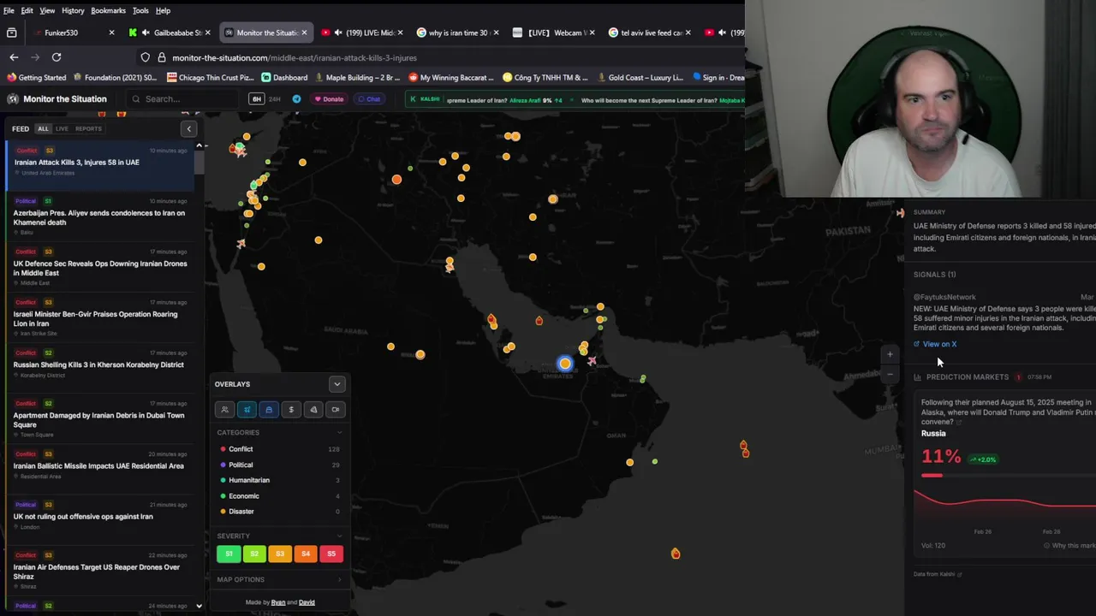Reload the page via refresh icon
The image size is (1096, 616).
57,57
